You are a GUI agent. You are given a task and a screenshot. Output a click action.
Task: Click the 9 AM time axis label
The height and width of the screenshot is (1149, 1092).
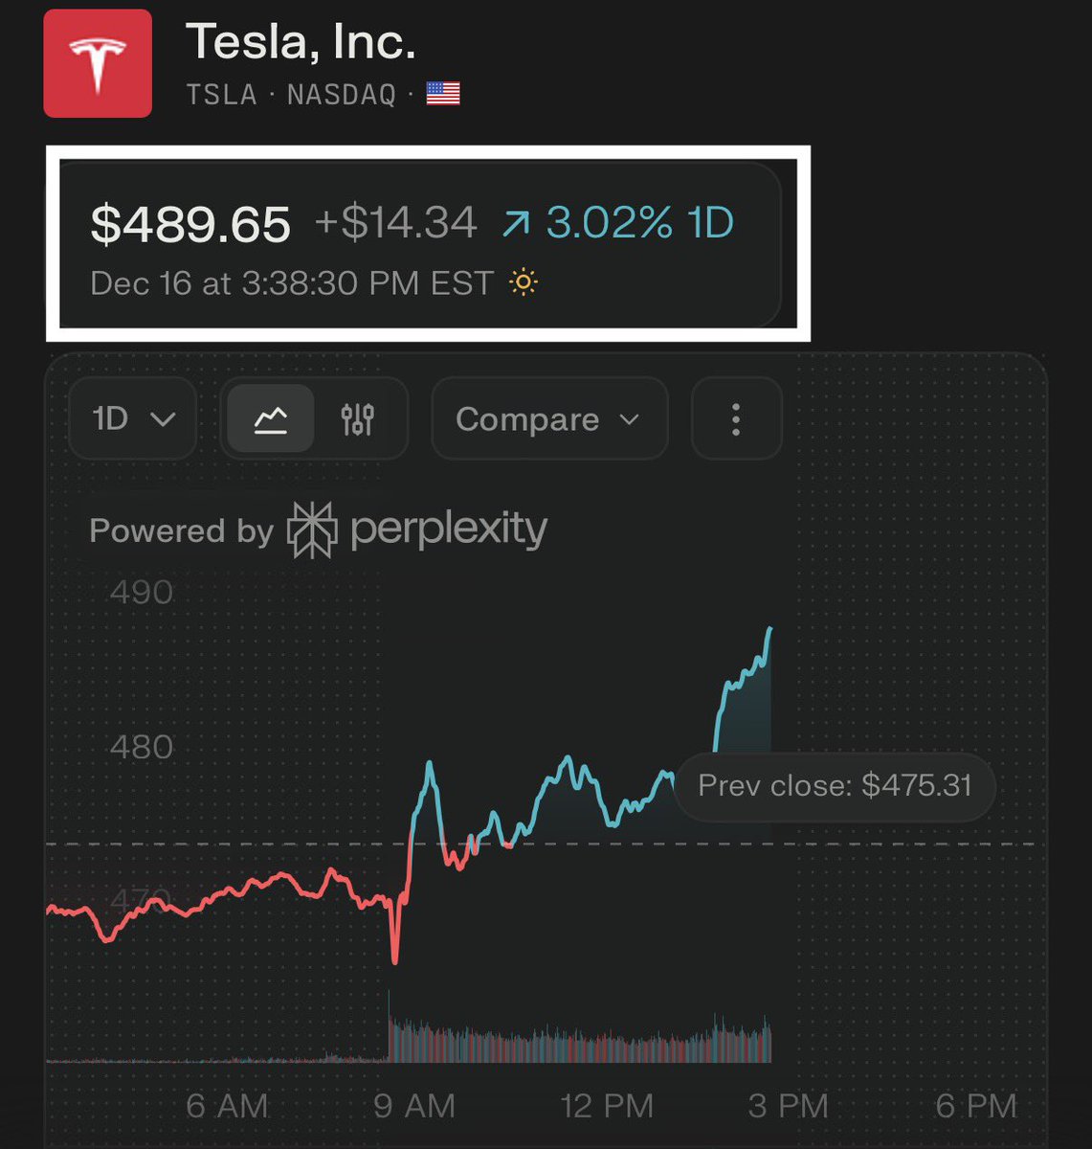click(414, 1107)
